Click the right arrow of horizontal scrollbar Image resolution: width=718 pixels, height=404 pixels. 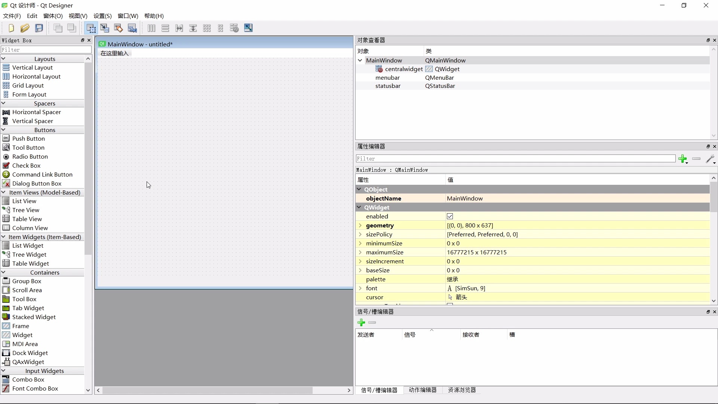pos(349,390)
